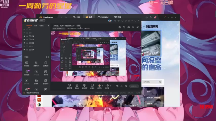This screenshot has width=216, height=121.
Task: Add a 摄像头 camera source
Action: pyautogui.click(x=77, y=86)
